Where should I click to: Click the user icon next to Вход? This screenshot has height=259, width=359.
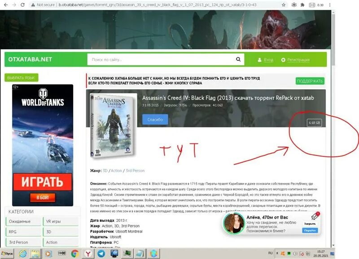click(x=259, y=60)
